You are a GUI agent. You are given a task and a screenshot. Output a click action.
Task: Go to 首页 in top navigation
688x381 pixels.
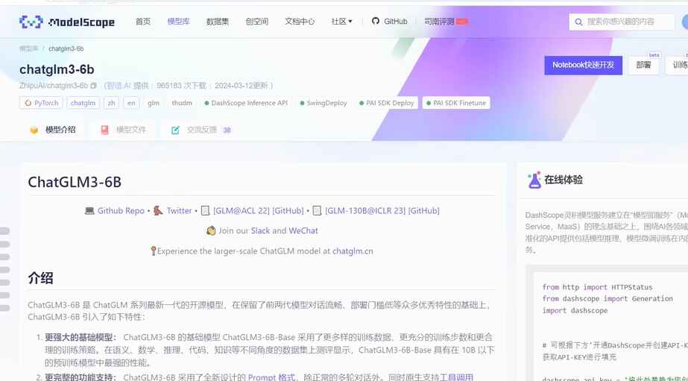[142, 21]
